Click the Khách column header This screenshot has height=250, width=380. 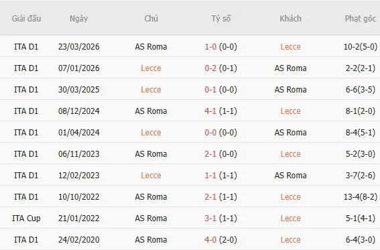pyautogui.click(x=290, y=19)
